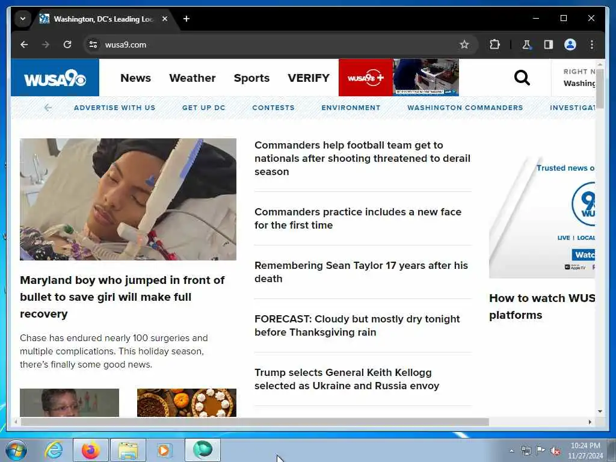The height and width of the screenshot is (462, 616).
Task: Click the search magnifier icon
Action: click(522, 78)
